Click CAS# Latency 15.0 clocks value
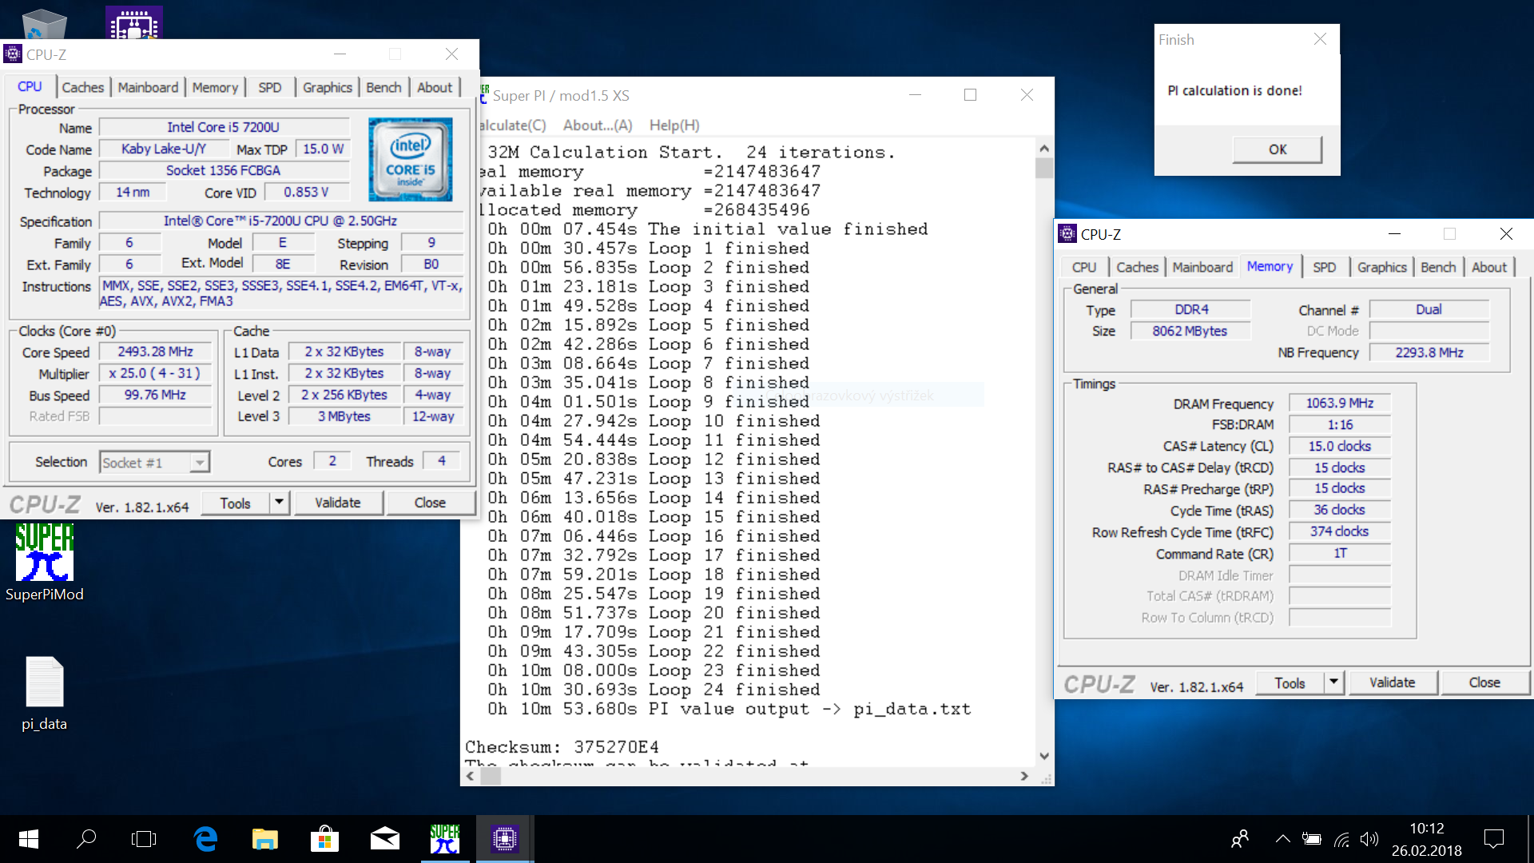The height and width of the screenshot is (863, 1534). coord(1340,446)
